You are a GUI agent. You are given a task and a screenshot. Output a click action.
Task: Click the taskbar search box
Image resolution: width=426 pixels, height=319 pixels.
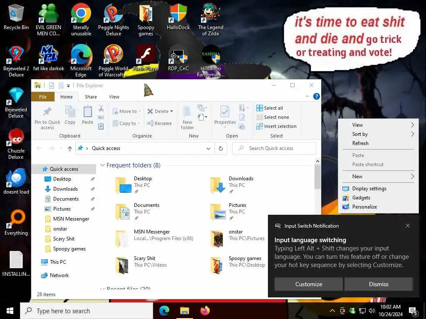(87, 311)
